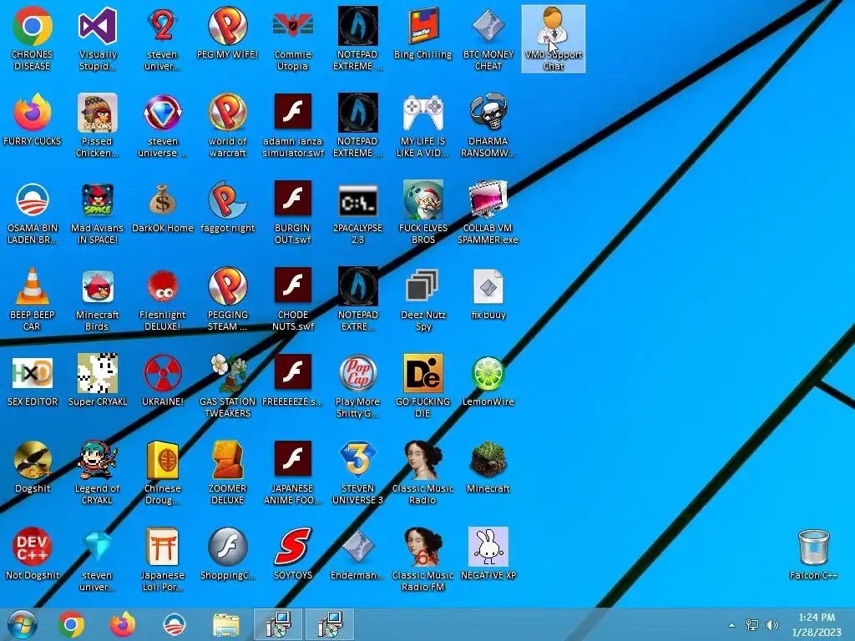Launch Chrome from the taskbar
The image size is (855, 641).
pos(72,624)
